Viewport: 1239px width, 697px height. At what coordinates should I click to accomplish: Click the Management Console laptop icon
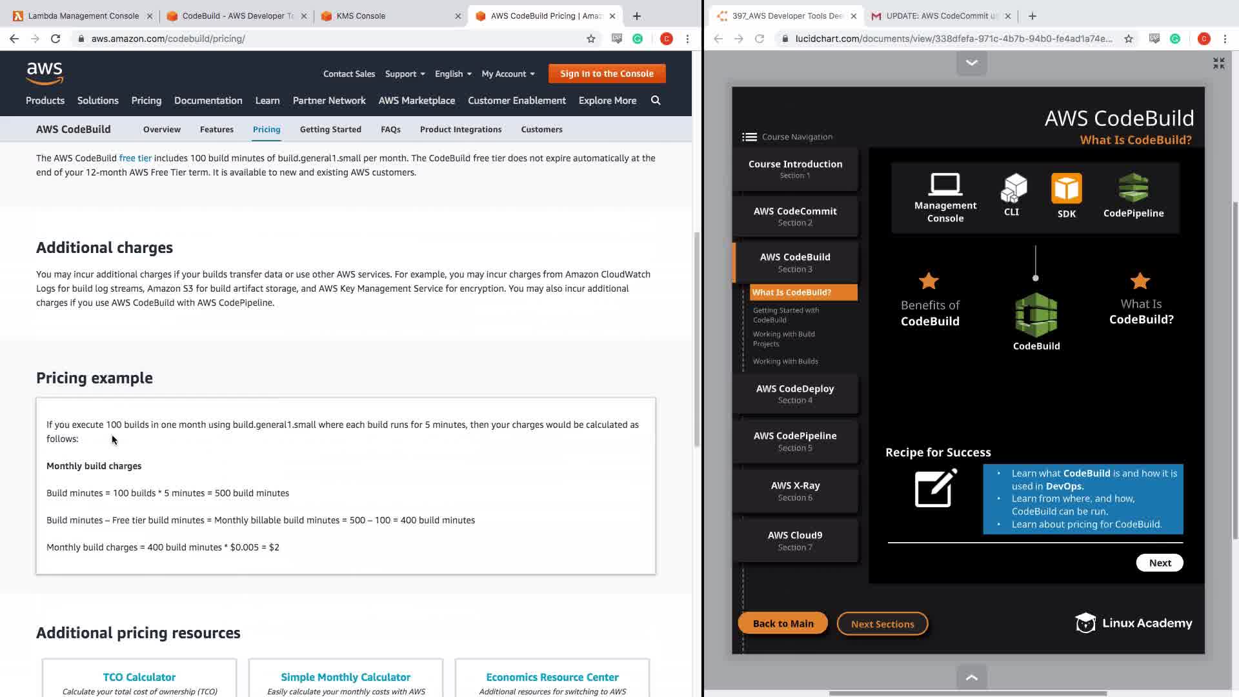(x=945, y=185)
